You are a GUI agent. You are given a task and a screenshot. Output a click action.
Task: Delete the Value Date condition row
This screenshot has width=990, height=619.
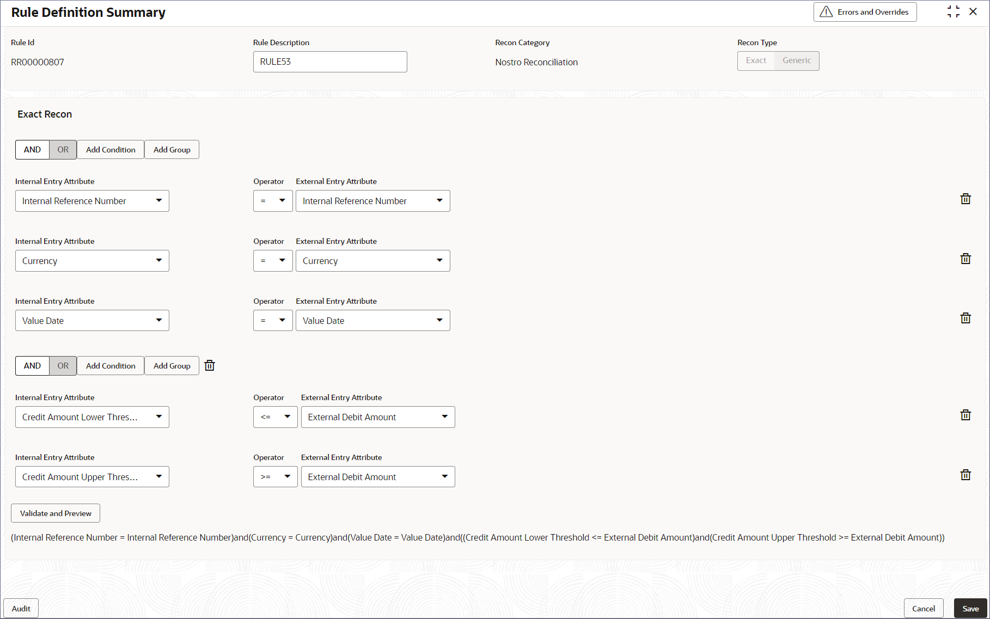point(965,318)
